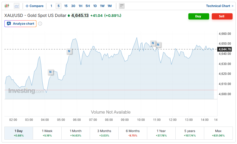This screenshot has width=237, height=144.
Task: Show the Max time range
Action: coord(218,133)
